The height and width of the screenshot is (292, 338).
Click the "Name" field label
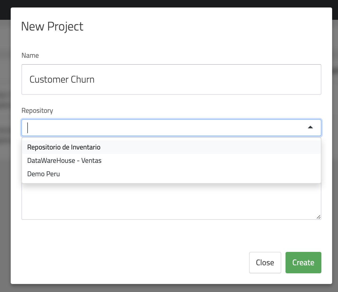tap(30, 55)
